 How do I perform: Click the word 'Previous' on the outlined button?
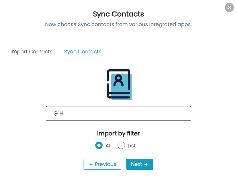click(x=106, y=164)
